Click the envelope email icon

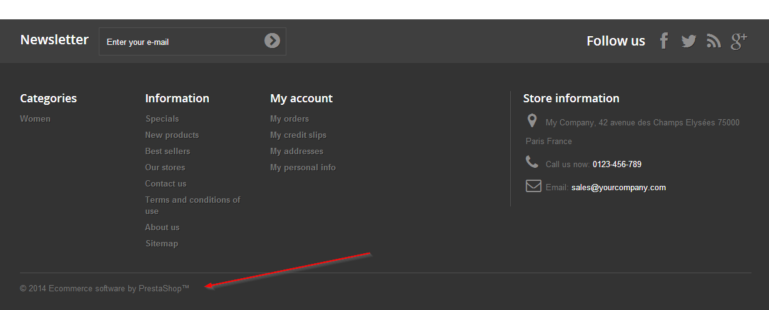click(533, 186)
